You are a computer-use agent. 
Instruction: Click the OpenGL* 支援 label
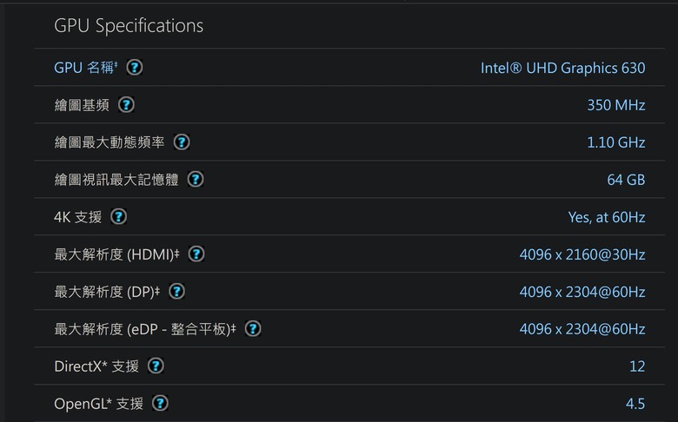(x=98, y=404)
